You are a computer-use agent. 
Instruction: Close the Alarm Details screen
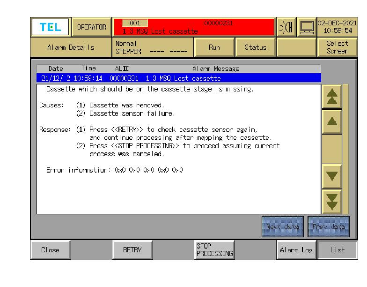(50, 250)
